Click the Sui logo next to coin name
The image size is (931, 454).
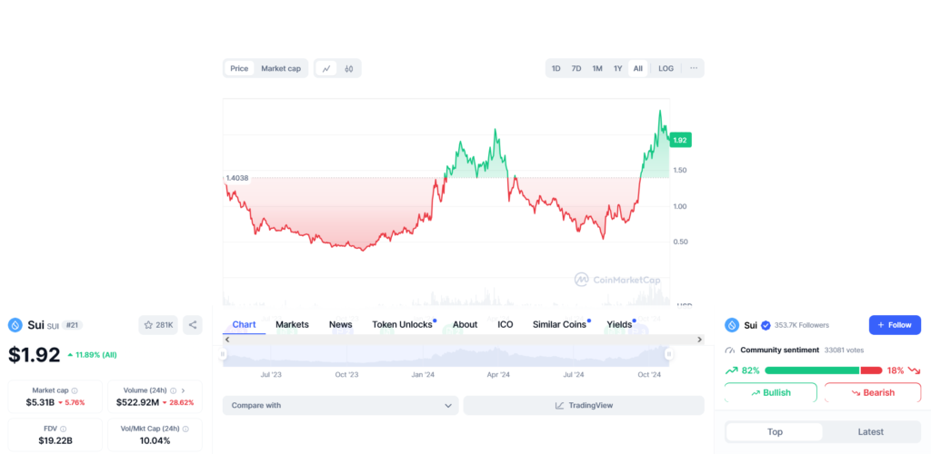coord(15,325)
